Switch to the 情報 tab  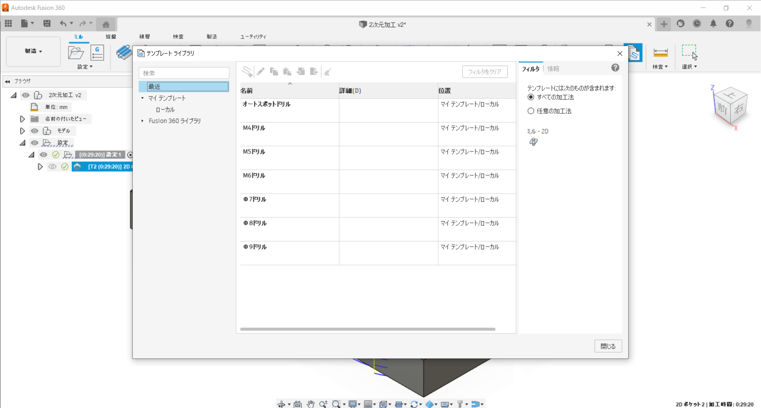553,69
